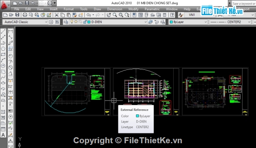
Task: Open the Workspace Settings gear icon
Action: [51, 22]
